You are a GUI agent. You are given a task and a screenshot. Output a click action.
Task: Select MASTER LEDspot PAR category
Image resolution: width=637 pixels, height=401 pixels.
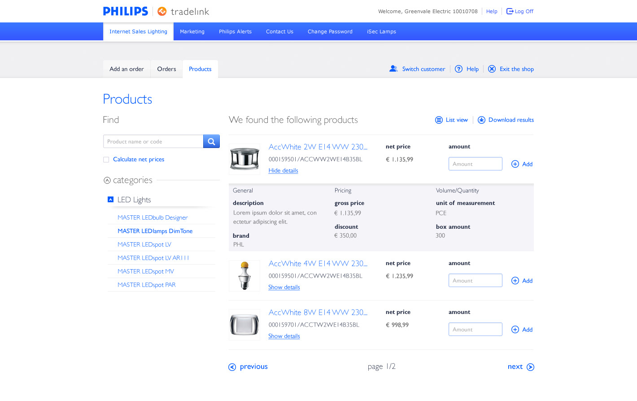click(147, 285)
